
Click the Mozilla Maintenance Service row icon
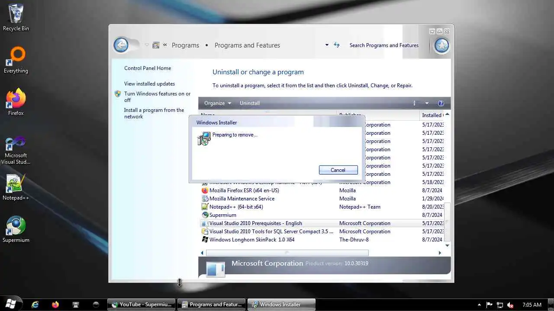tap(205, 199)
